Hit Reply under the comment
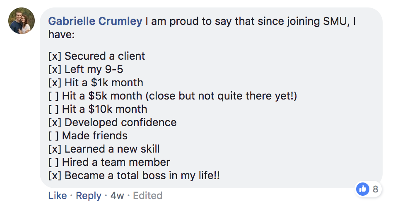Screen dimensions: 405x209 click(x=89, y=196)
